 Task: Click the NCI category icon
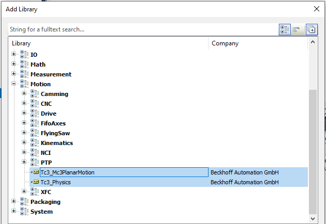click(35, 153)
